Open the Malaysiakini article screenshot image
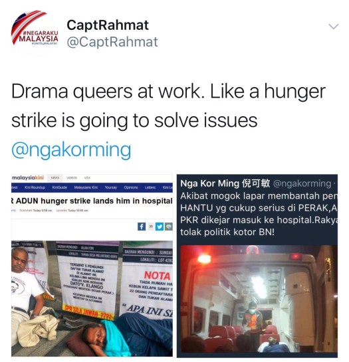The width and height of the screenshot is (349, 362). (92, 265)
